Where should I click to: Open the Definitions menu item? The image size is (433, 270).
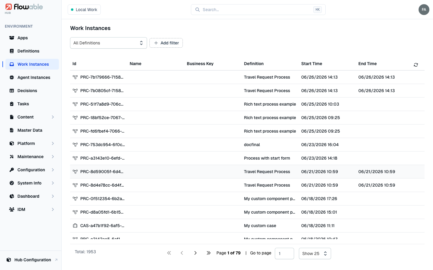click(32, 51)
